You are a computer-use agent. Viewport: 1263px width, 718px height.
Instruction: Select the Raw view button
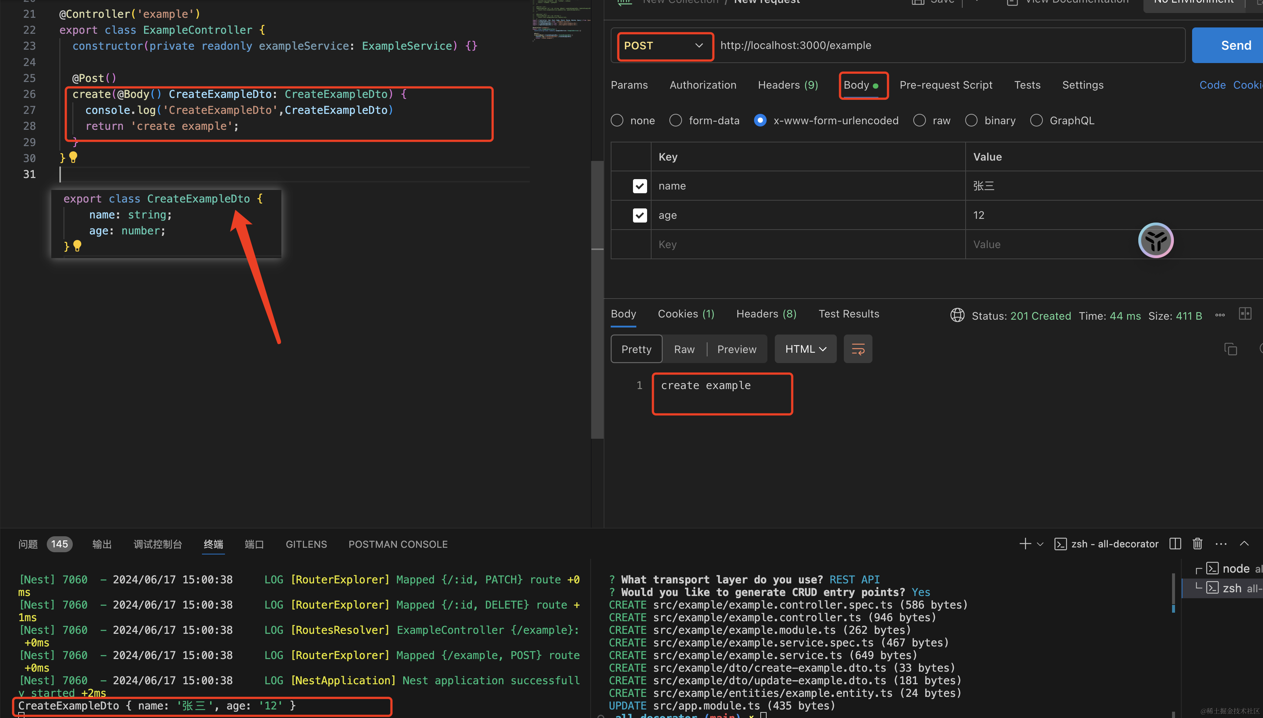pos(684,349)
